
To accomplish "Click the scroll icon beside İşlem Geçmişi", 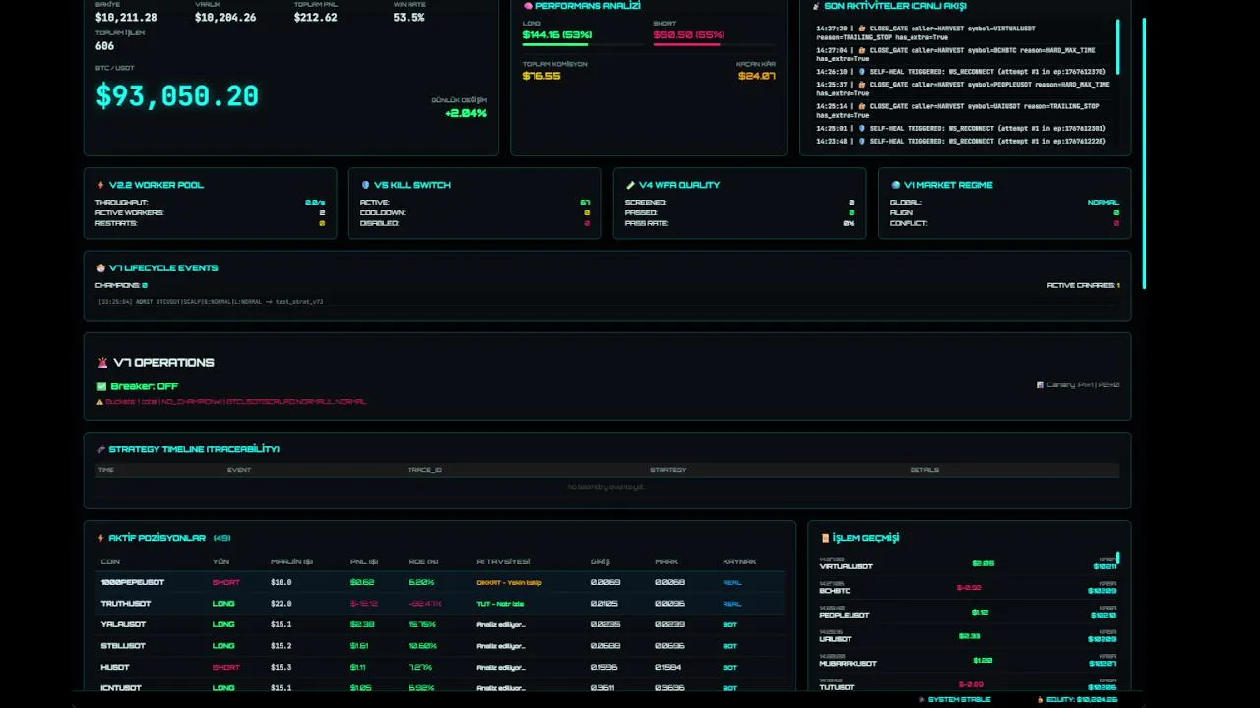I will 825,538.
